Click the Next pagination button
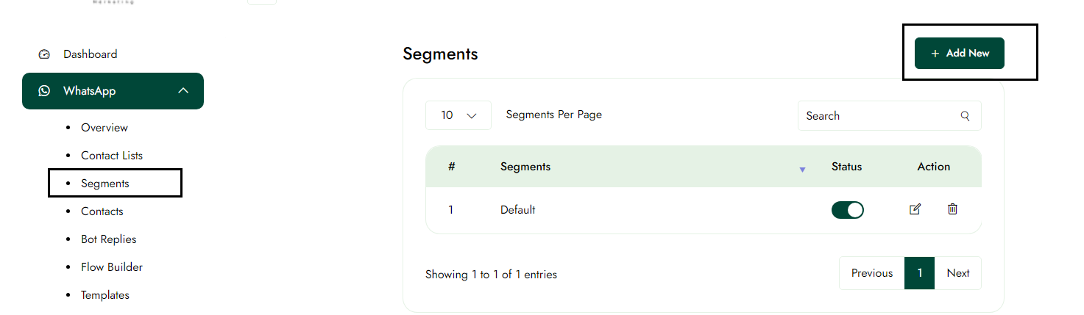1084x315 pixels. (957, 273)
